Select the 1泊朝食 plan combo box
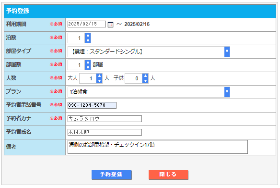The image size is (280, 188). pos(149,92)
